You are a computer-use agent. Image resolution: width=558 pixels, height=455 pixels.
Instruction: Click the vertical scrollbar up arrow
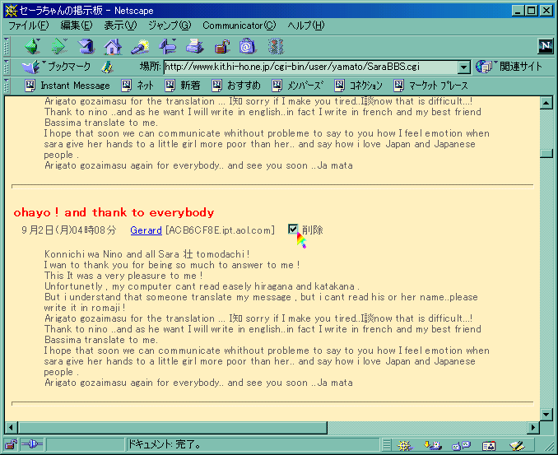(546, 103)
